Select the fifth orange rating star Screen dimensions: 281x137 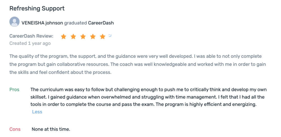click(x=103, y=36)
